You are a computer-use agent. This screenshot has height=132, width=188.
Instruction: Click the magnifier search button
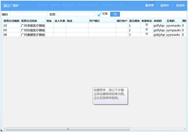click(x=115, y=14)
